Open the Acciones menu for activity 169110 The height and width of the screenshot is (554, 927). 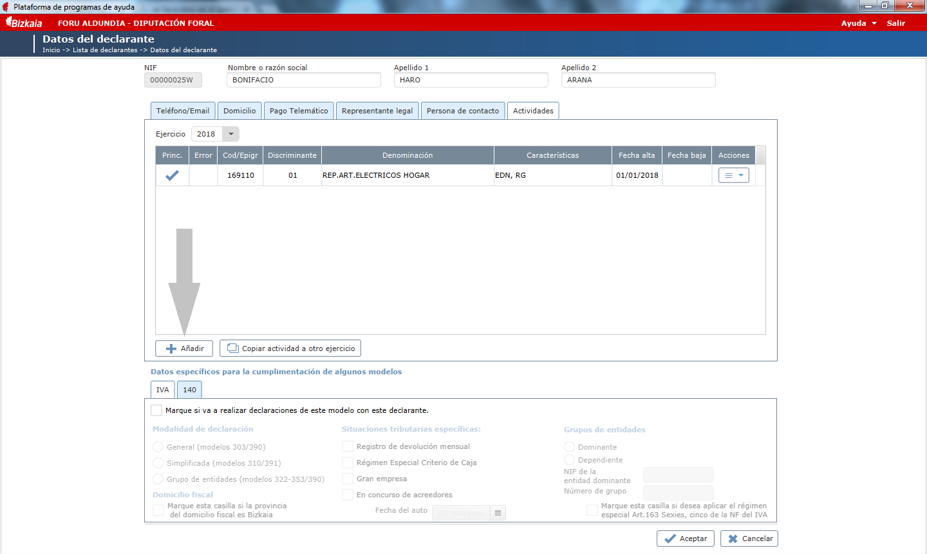(x=733, y=175)
